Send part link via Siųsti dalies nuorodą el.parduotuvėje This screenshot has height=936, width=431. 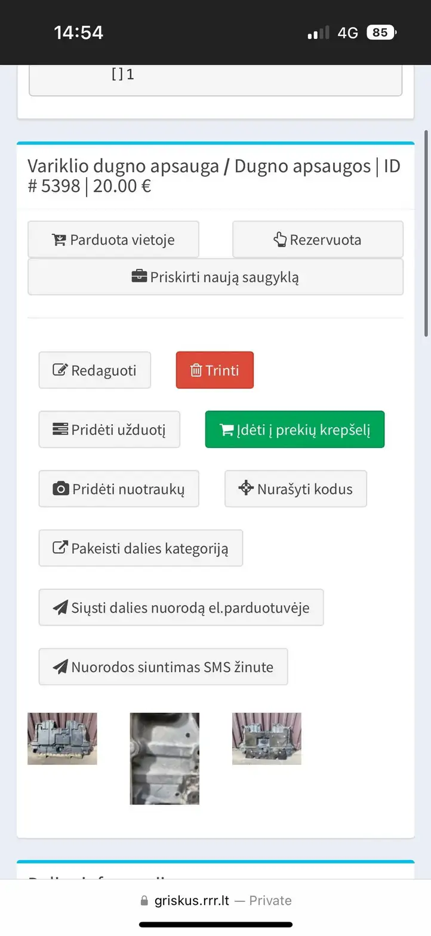[181, 608]
